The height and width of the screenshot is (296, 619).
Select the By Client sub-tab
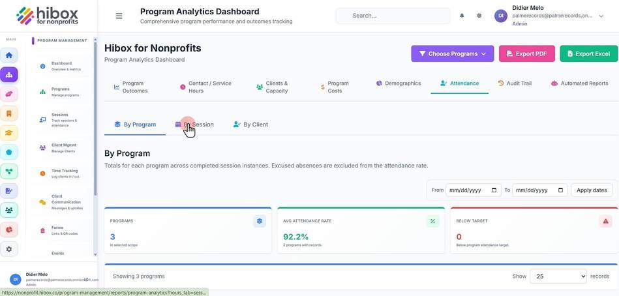coord(250,125)
